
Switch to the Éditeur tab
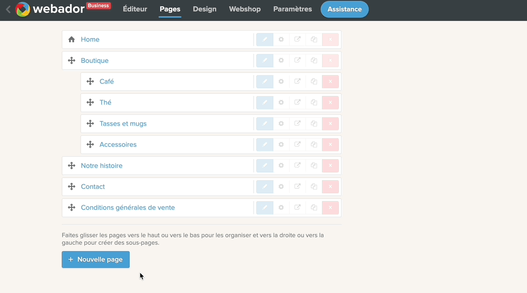click(135, 9)
